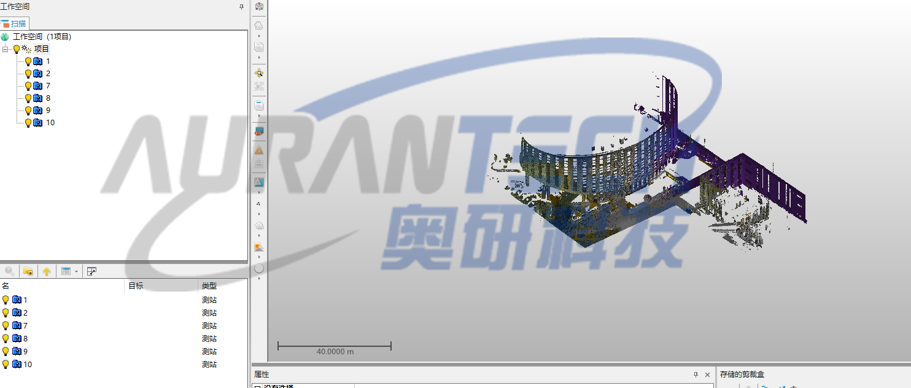The image size is (911, 388).
Task: Open dropdown arrow under cloud icon
Action: (259, 236)
